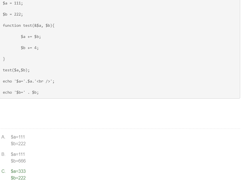
Task: Click the "$a=333" answer text
Action: coord(18,171)
